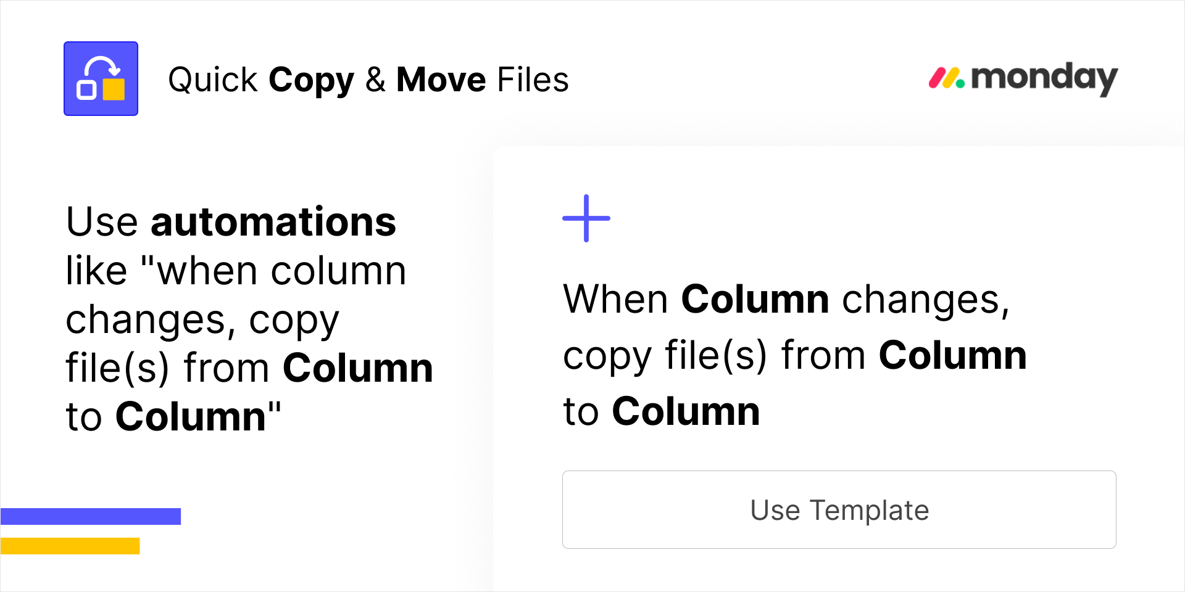This screenshot has width=1185, height=592.
Task: Select the Column field in "When Column changes"
Action: point(755,299)
